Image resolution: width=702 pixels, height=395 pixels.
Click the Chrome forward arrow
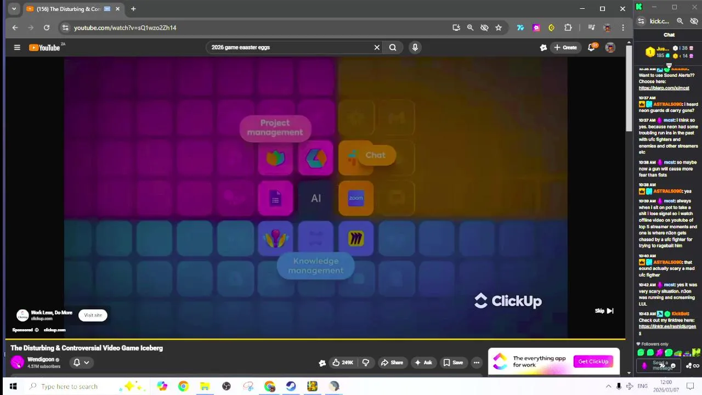31,27
